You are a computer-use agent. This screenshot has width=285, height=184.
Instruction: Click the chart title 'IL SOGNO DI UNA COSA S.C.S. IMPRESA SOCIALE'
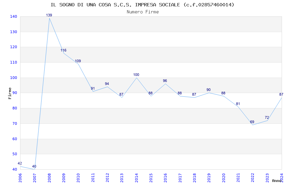pyautogui.click(x=115, y=5)
